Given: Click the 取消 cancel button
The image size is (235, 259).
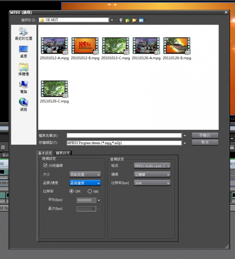Looking at the screenshot, I should tap(205, 142).
